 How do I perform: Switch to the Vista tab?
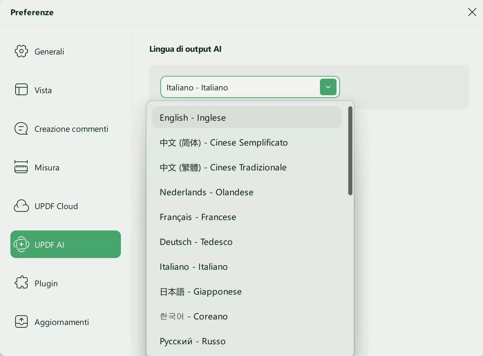click(66, 90)
